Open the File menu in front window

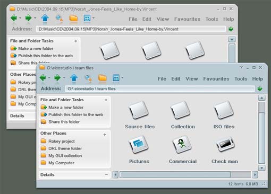tap(162, 79)
